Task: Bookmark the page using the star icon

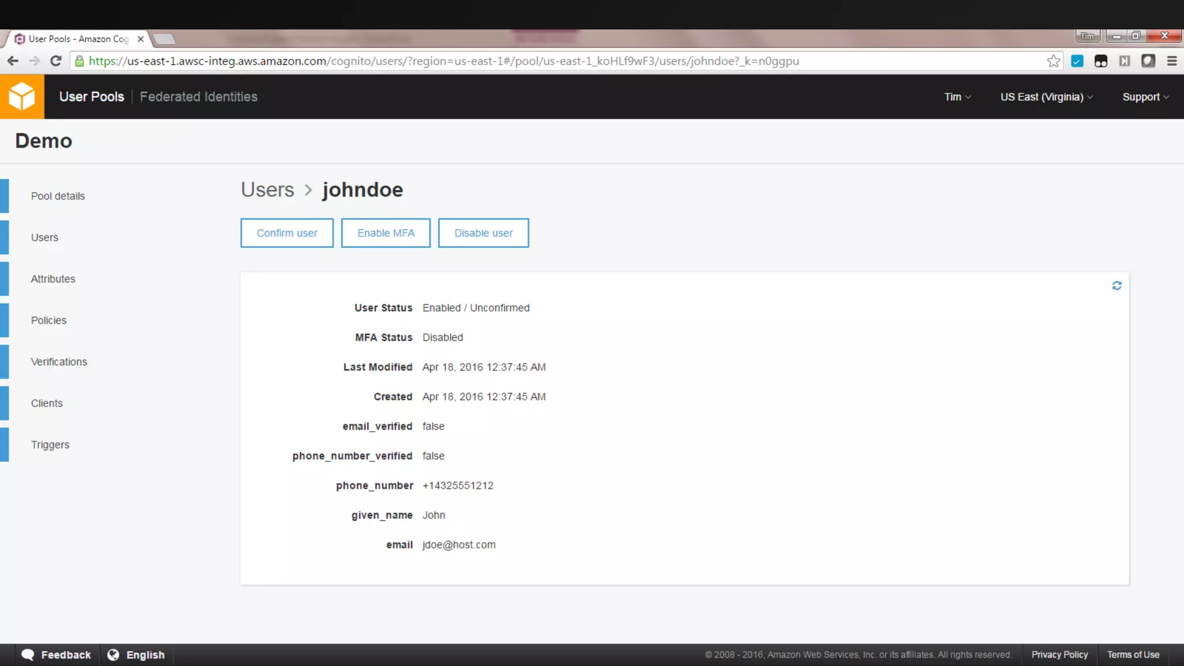Action: pos(1053,61)
